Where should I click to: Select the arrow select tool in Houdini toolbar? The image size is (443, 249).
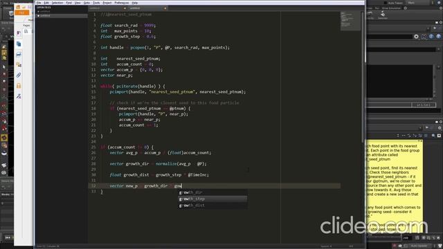coord(4,67)
